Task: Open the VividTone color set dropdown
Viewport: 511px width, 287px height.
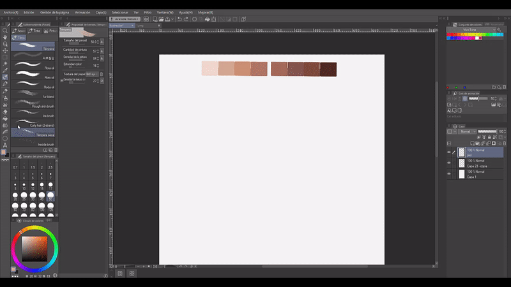Action: [x=471, y=29]
